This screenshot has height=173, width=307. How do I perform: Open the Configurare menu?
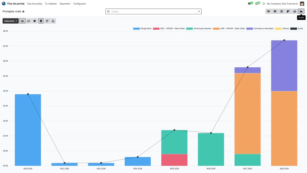[80, 4]
